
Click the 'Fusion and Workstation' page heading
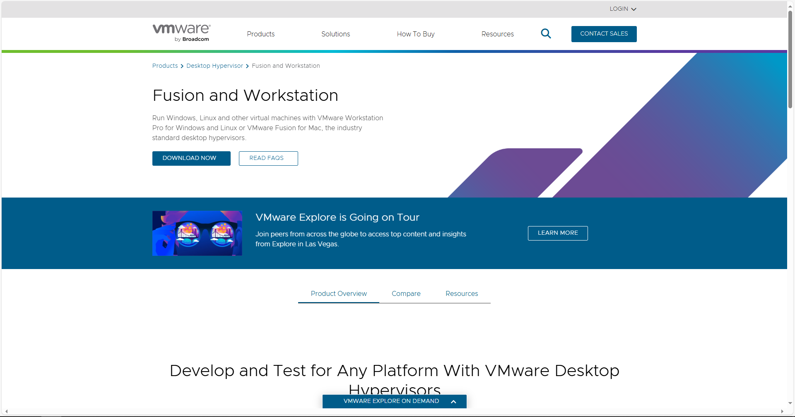(245, 95)
